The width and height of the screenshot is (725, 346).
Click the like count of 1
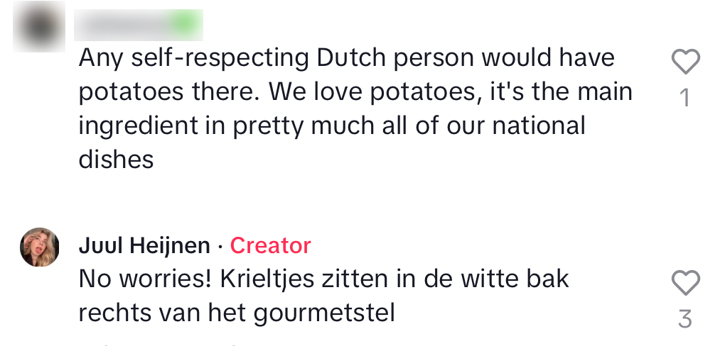tap(685, 98)
